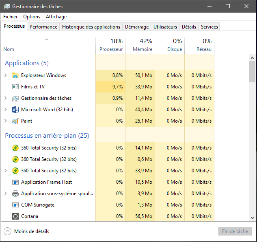Expand 360 Total Security row using 33,9 Mo
This screenshot has height=242, width=257.
6,171
